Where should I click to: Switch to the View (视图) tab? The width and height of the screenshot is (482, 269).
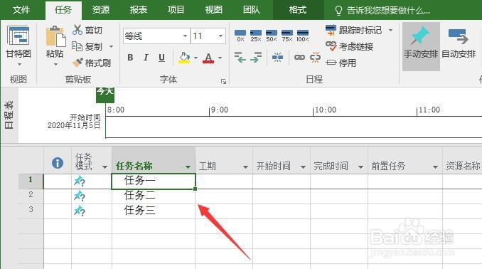[x=214, y=10]
